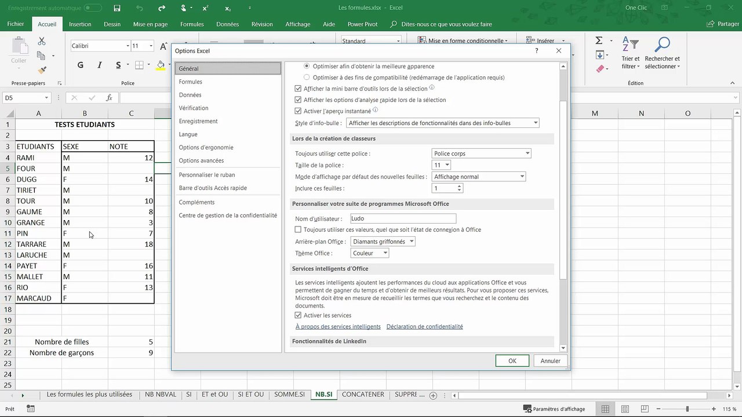Toggle underline with the S button

click(118, 65)
